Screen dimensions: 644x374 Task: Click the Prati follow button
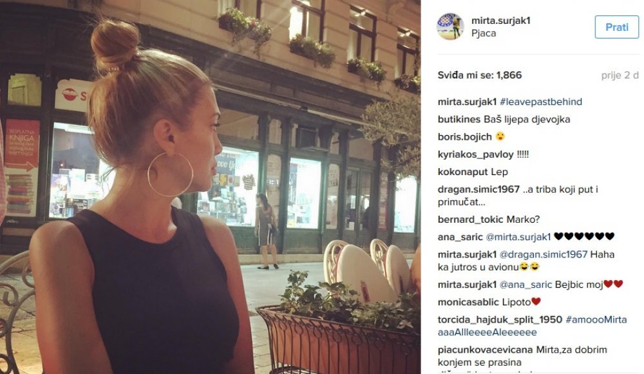tap(616, 27)
